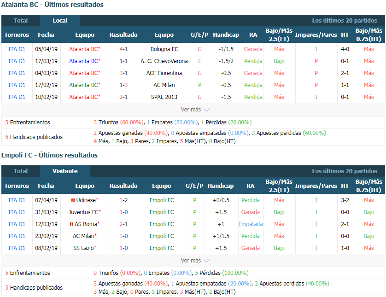
Task: Click the 1-1 result against ChievoVerona
Action: pyautogui.click(x=123, y=61)
